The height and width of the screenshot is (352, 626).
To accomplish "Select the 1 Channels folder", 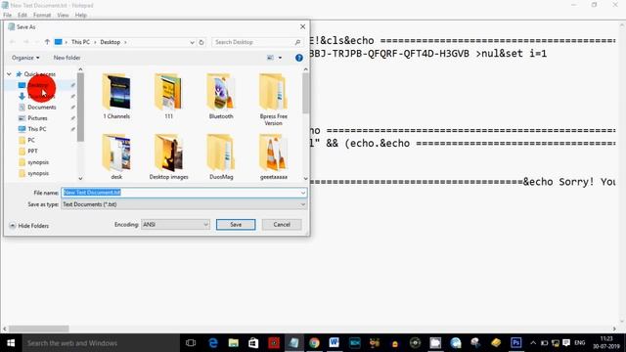I will [116, 96].
